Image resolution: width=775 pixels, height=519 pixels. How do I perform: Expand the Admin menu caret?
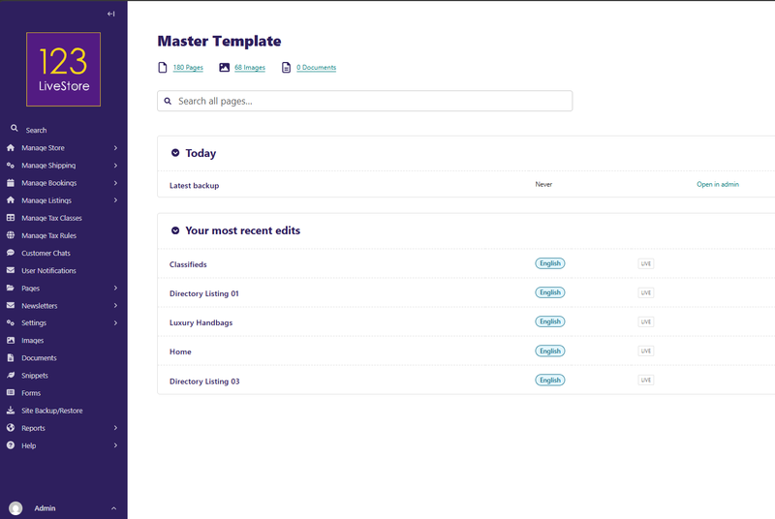coord(113,508)
